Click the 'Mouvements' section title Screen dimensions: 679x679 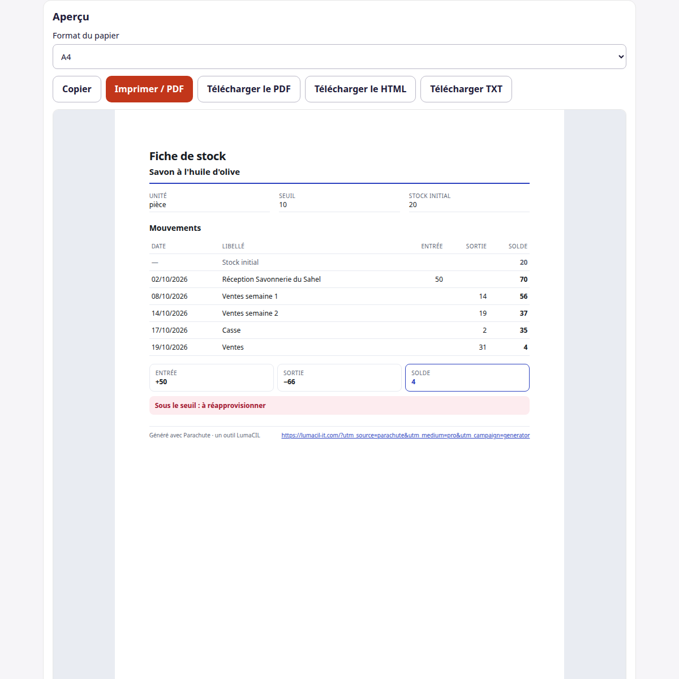click(x=175, y=228)
